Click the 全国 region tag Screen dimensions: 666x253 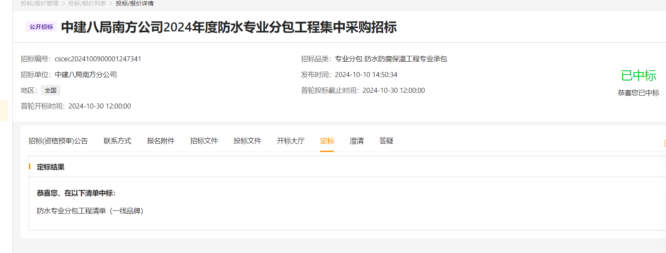coord(51,90)
